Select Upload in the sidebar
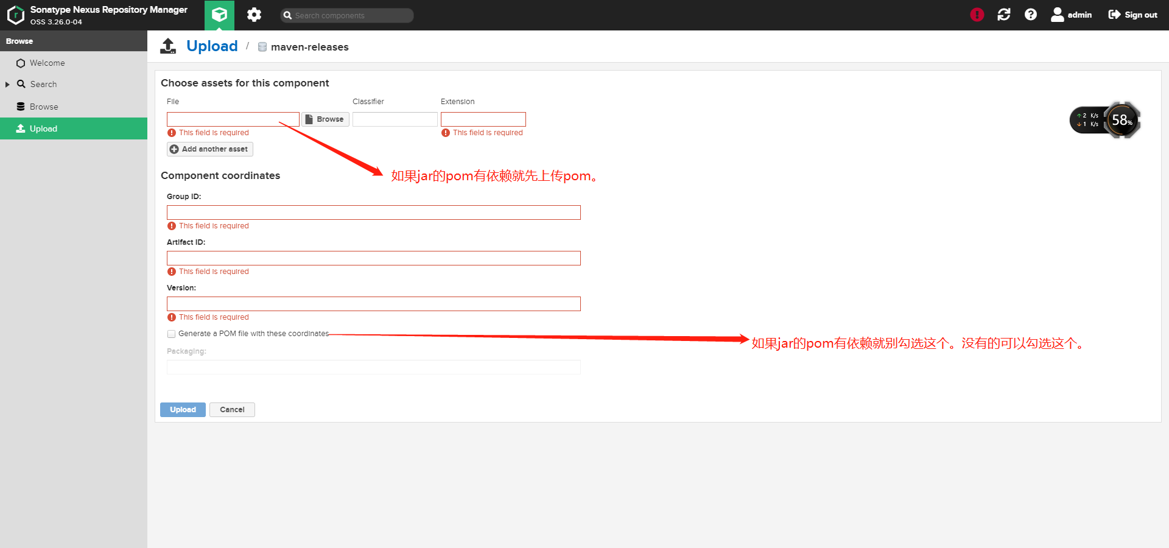 click(74, 128)
